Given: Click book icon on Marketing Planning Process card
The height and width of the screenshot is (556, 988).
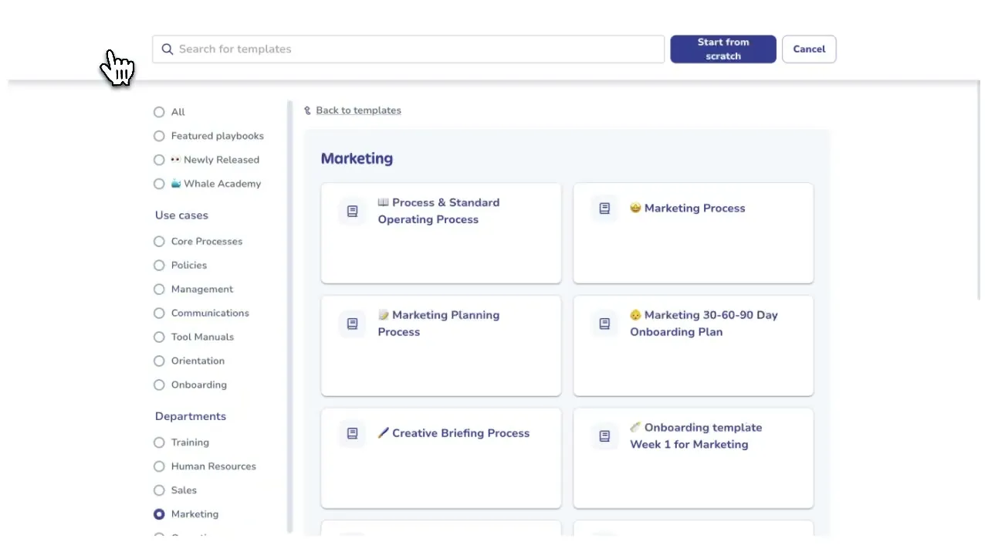Looking at the screenshot, I should coord(352,324).
